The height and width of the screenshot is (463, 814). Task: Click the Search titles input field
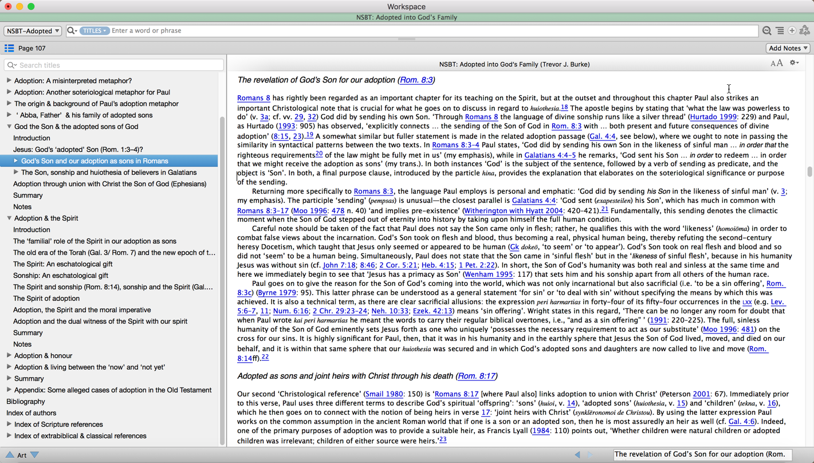click(117, 65)
